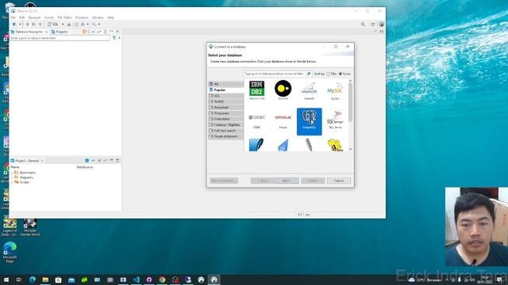This screenshot has width=508, height=285.
Task: Choose the highlighted PostgreSQL elephant icon
Action: click(309, 121)
